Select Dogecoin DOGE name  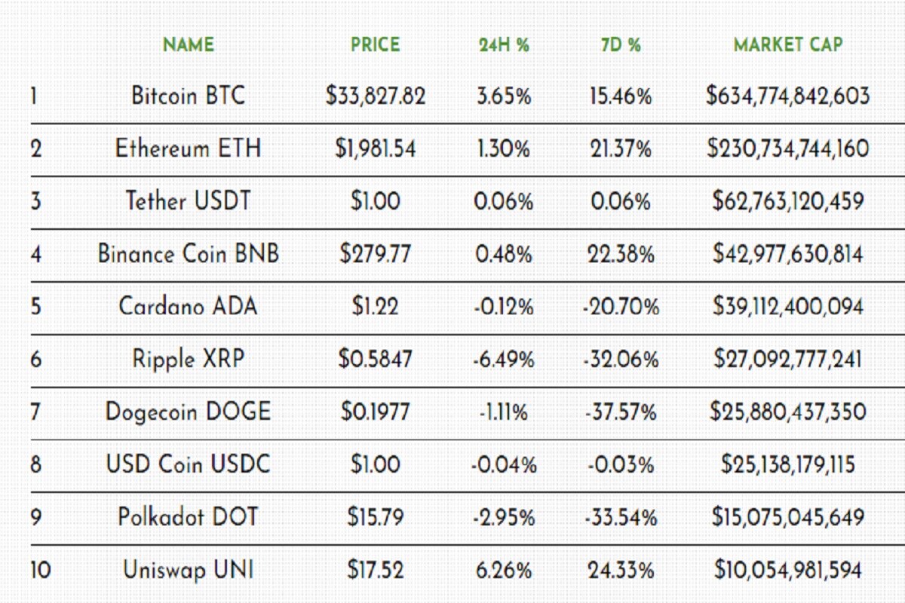(189, 412)
